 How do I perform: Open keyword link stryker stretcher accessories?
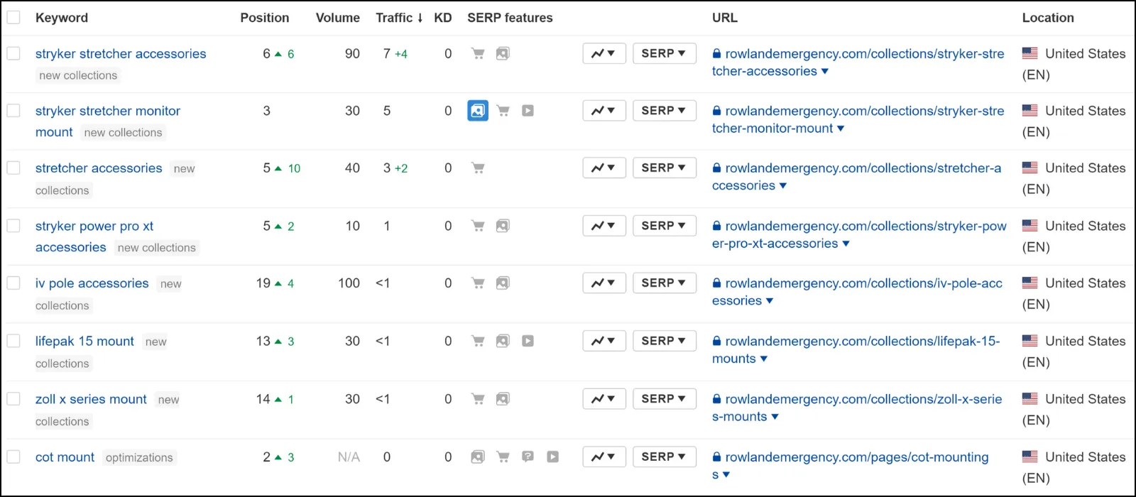pos(121,54)
